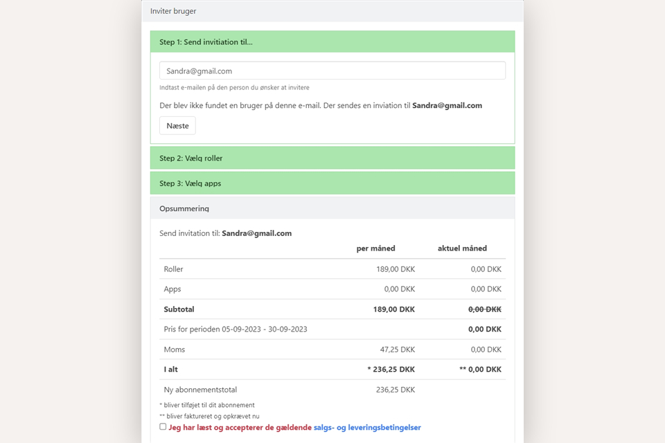Click the Moms row label
Screen dimensions: 665x443
[175, 350]
